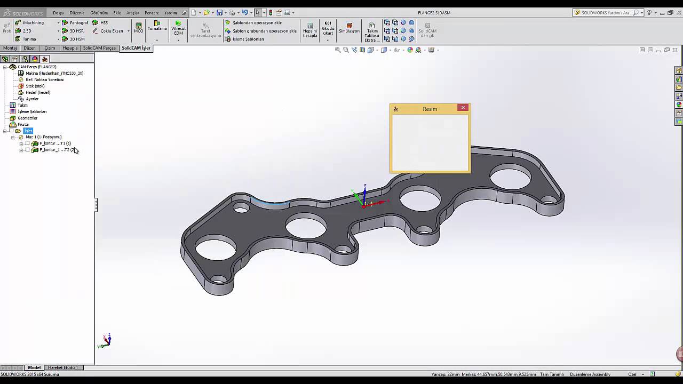Click İşleme Şablonları button
The width and height of the screenshot is (683, 384).
click(244, 39)
